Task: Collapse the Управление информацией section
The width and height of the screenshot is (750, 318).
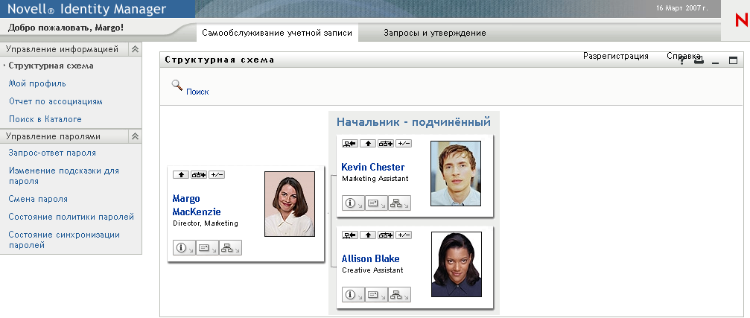Action: (136, 49)
